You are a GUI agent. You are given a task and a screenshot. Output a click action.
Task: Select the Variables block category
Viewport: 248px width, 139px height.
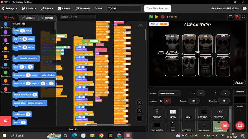coord(6,82)
